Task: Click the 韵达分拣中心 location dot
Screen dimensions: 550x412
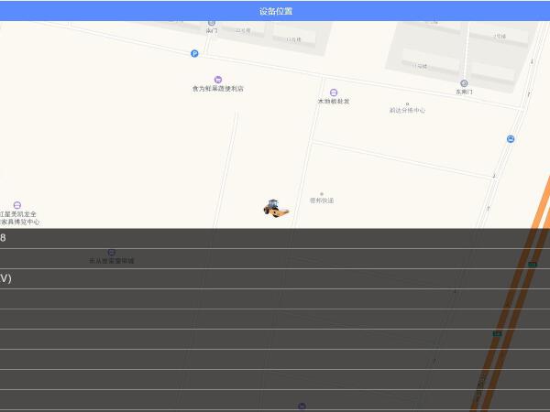Action: [x=407, y=103]
